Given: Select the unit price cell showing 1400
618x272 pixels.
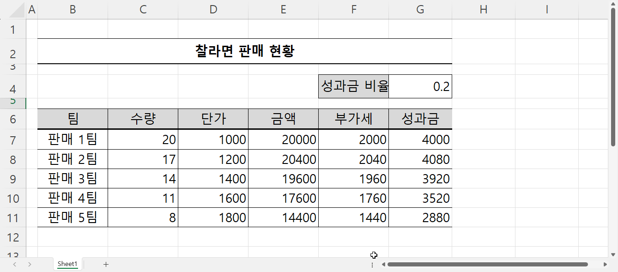Looking at the screenshot, I should pos(213,179).
